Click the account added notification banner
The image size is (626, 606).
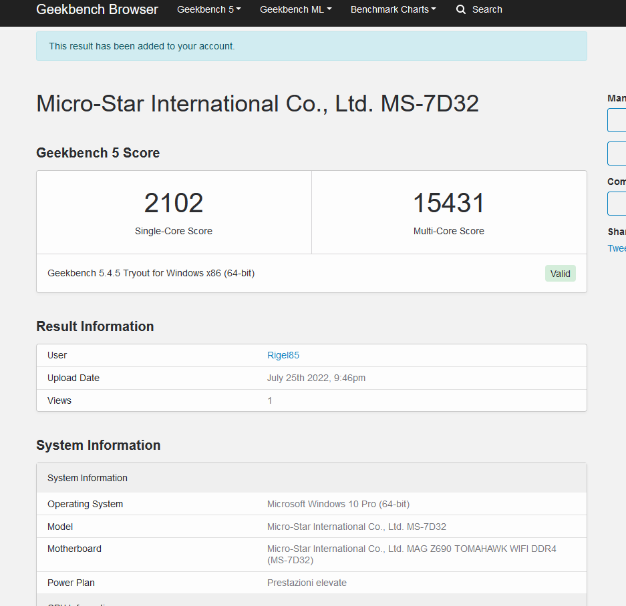click(311, 46)
